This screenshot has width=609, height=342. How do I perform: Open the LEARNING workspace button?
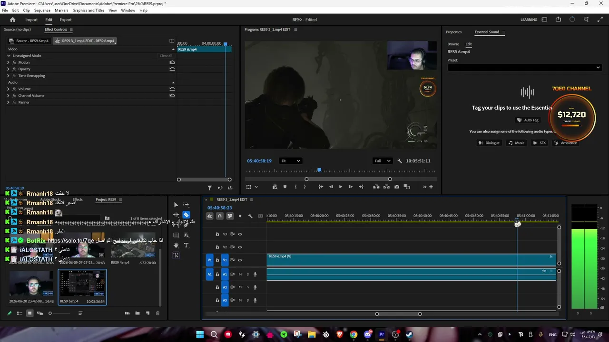[x=529, y=19]
